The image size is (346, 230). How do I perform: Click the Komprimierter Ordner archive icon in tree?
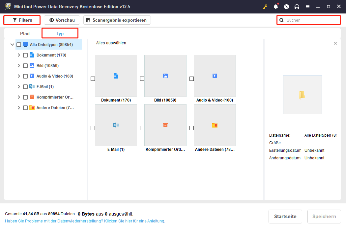(x=32, y=97)
